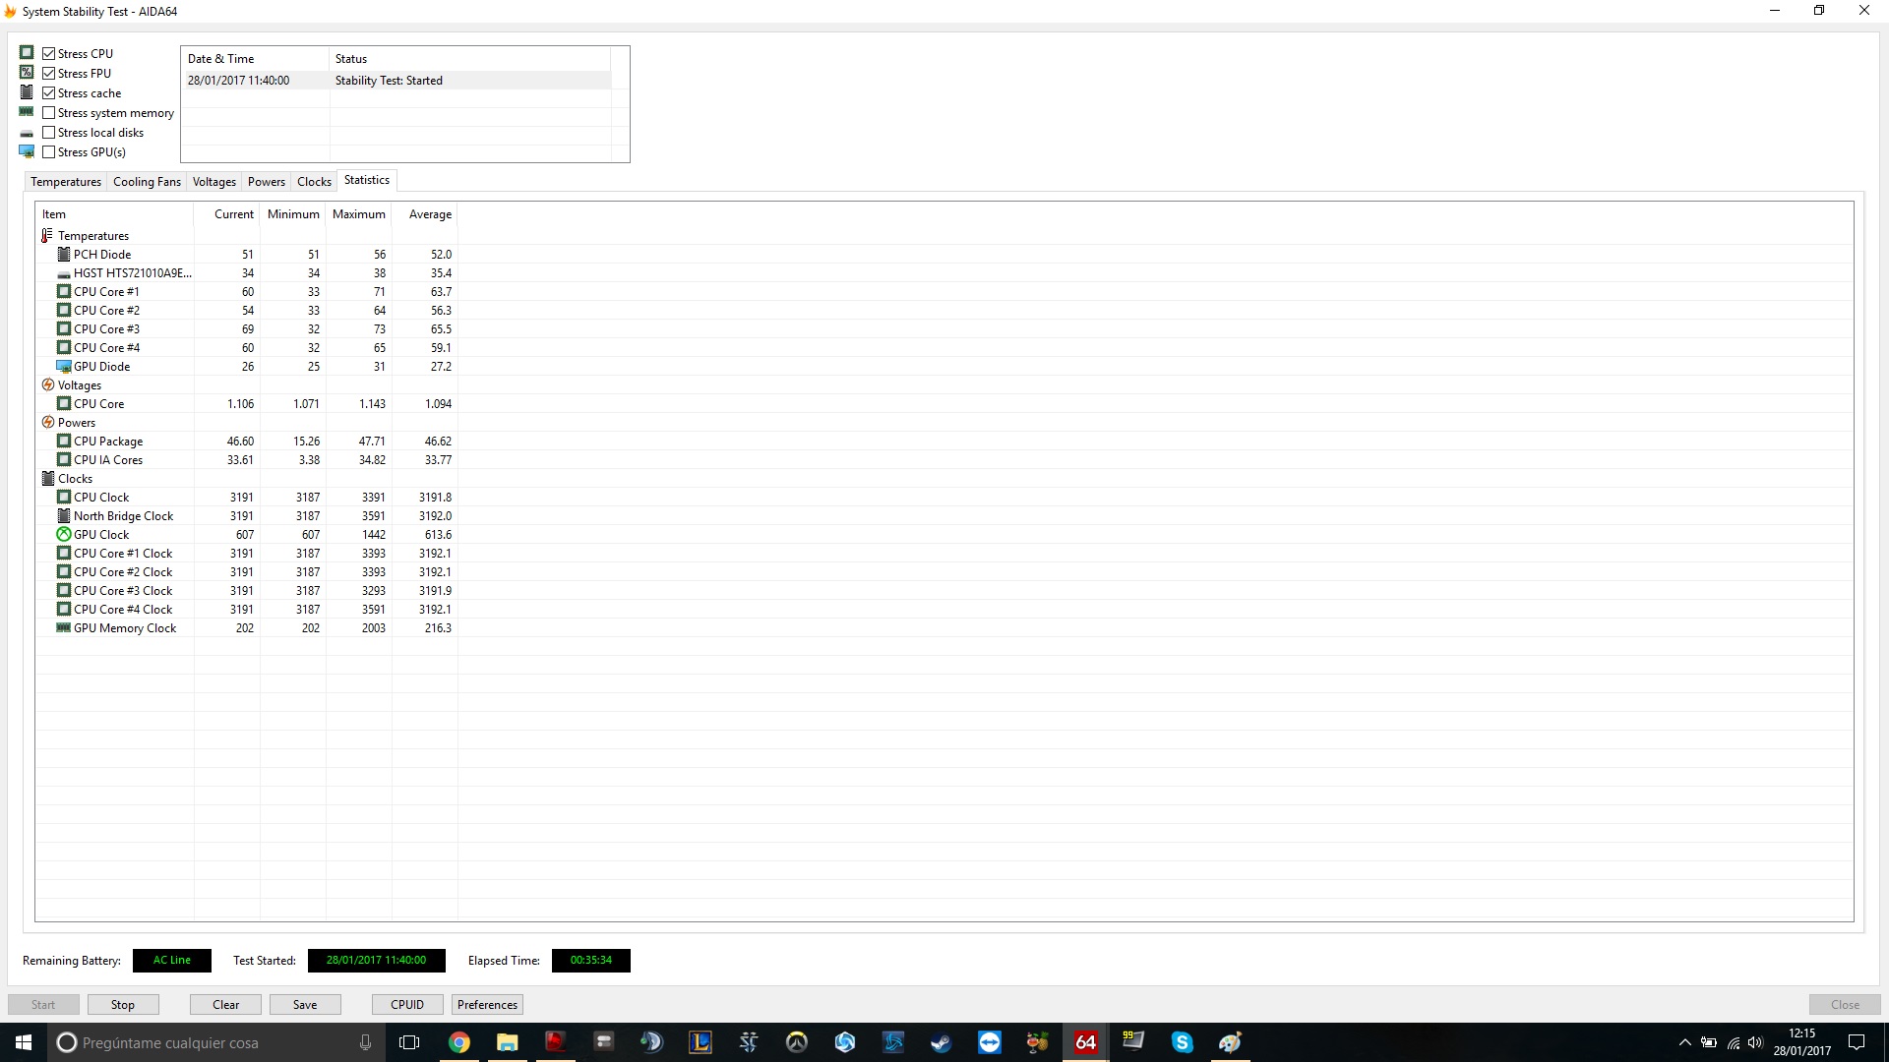Screen dimensions: 1889x1062
Task: Click the taskbar clock showing 12:15
Action: tap(1802, 1042)
